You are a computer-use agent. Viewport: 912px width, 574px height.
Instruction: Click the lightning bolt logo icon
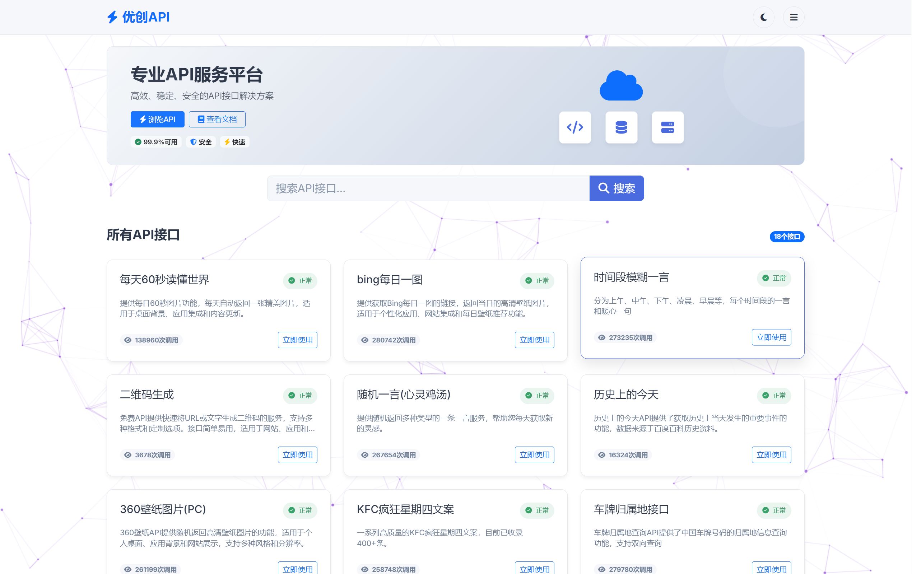click(112, 17)
